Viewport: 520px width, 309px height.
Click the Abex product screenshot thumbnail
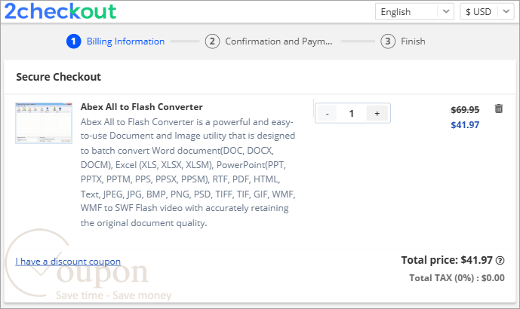click(44, 123)
